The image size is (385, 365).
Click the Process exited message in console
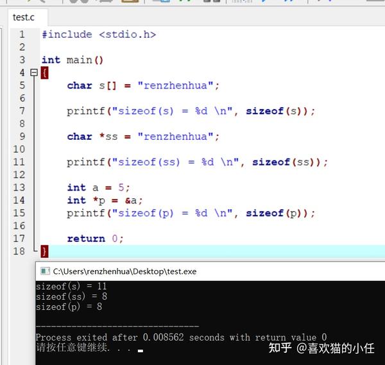(x=181, y=337)
